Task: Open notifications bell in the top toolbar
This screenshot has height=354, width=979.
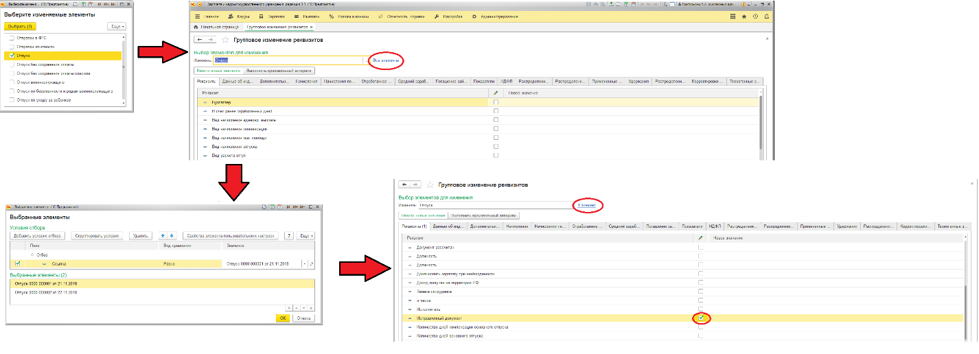Action: (766, 16)
